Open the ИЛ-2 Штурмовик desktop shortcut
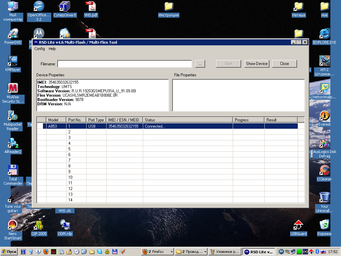Viewport: 341px width, 256px height. pos(324,66)
